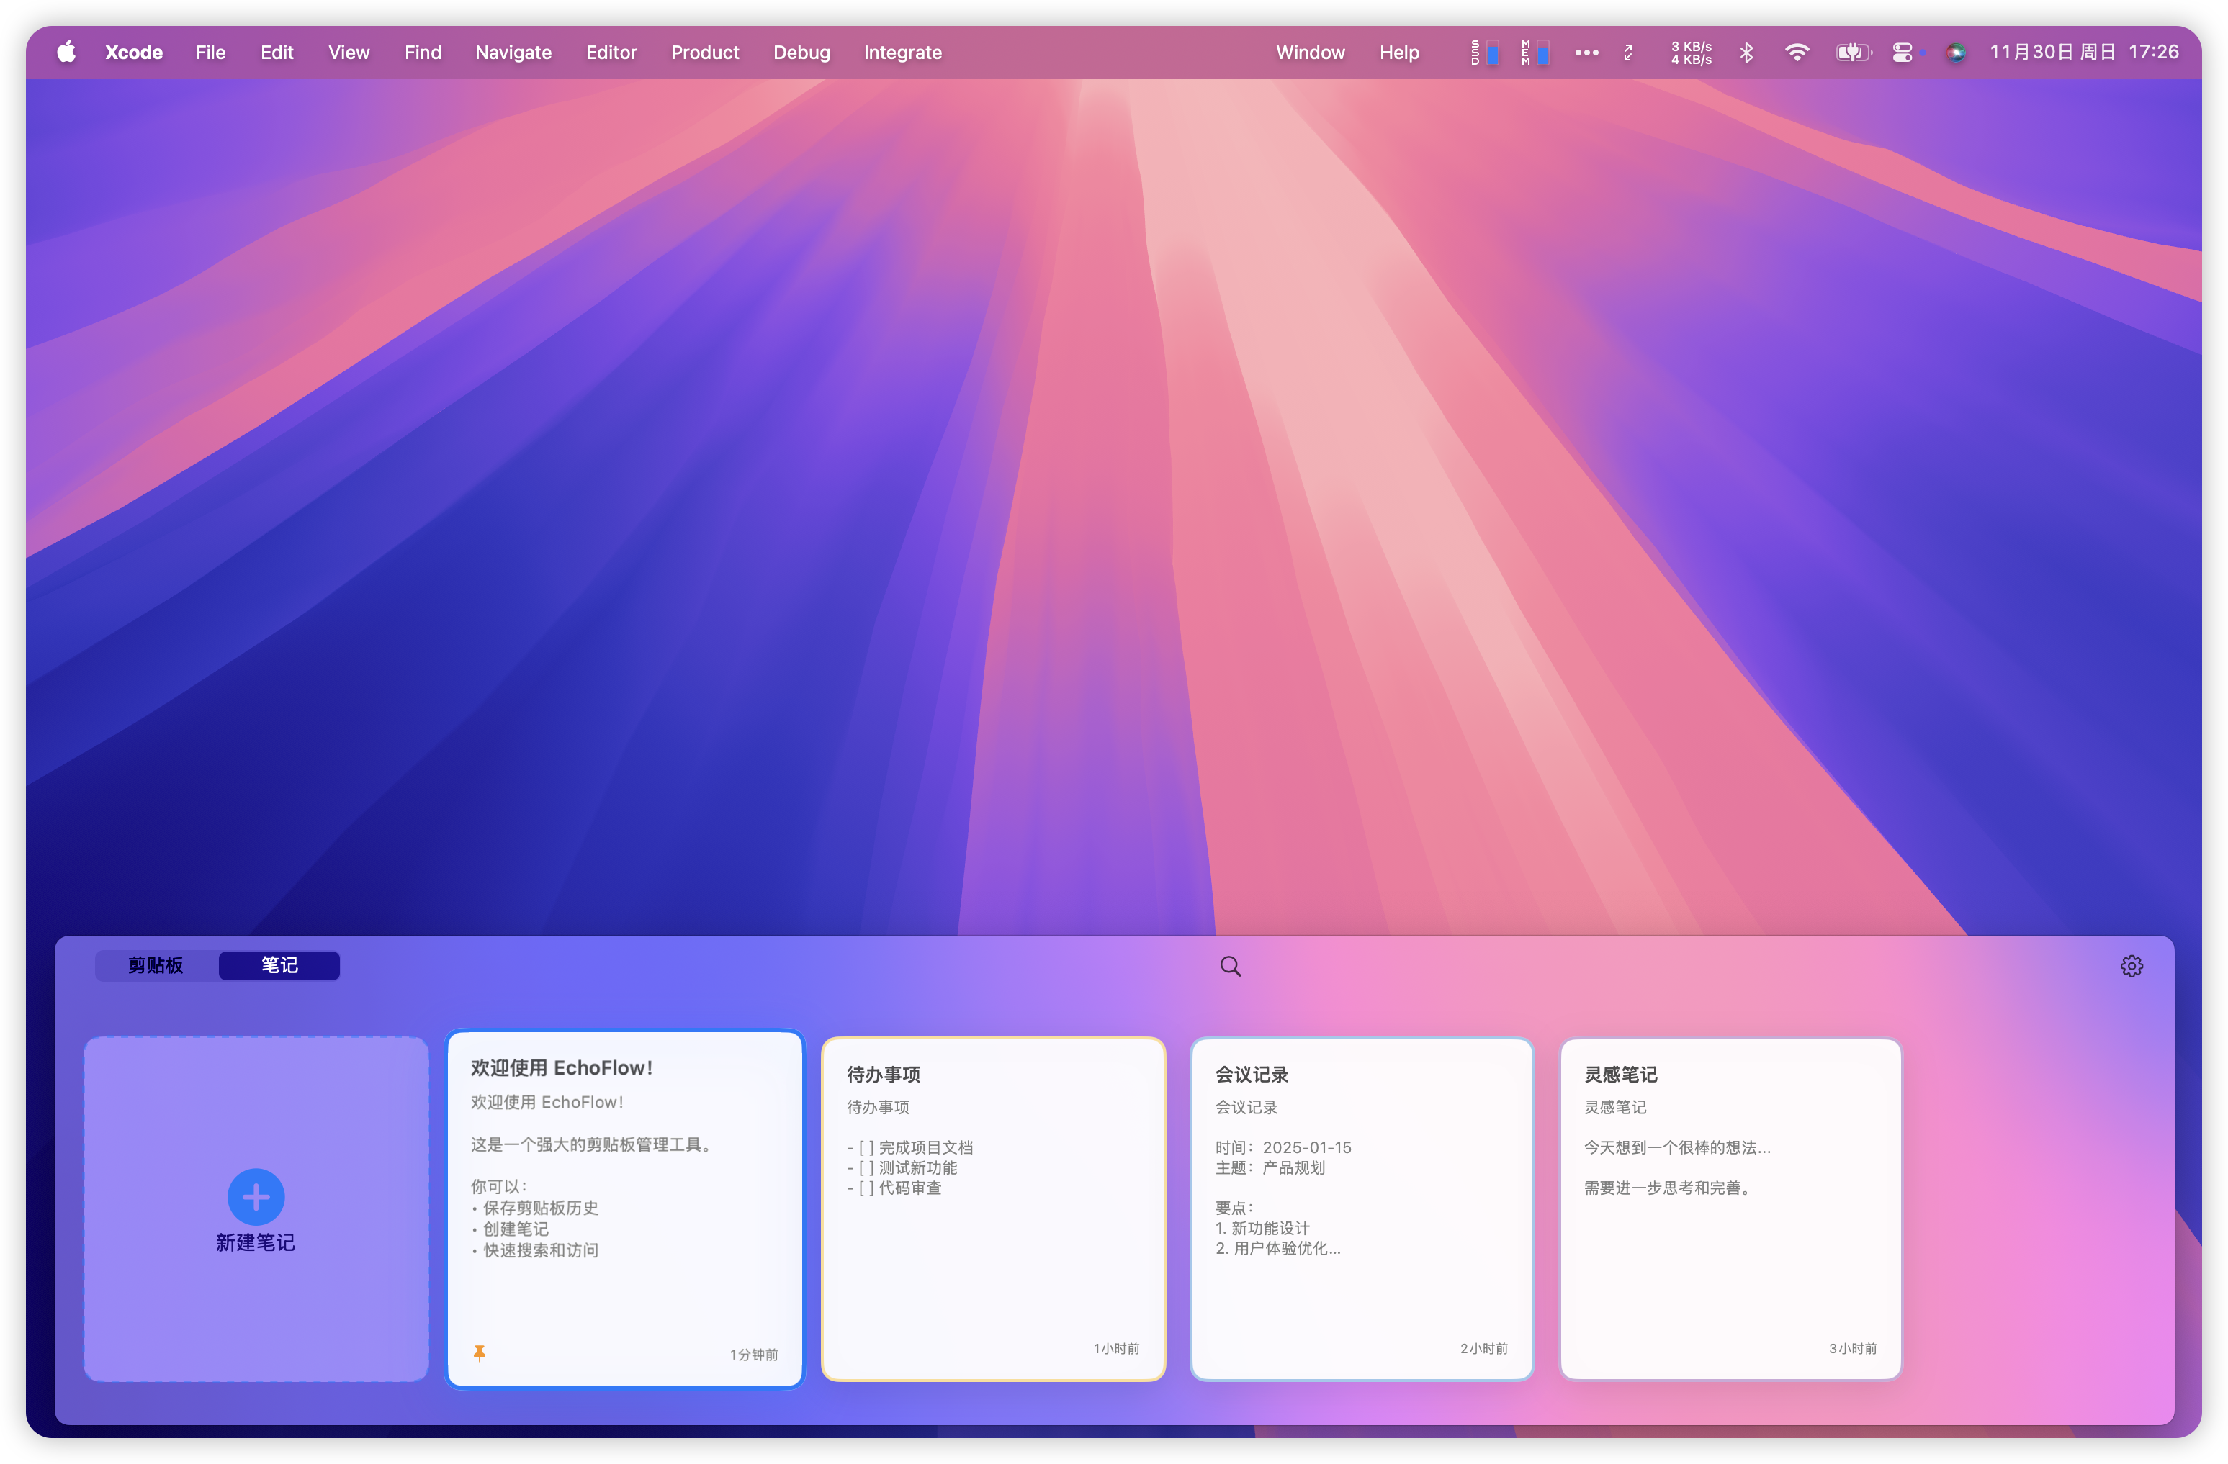2228x1464 pixels.
Task: Open the Apple menu
Action: coord(66,53)
